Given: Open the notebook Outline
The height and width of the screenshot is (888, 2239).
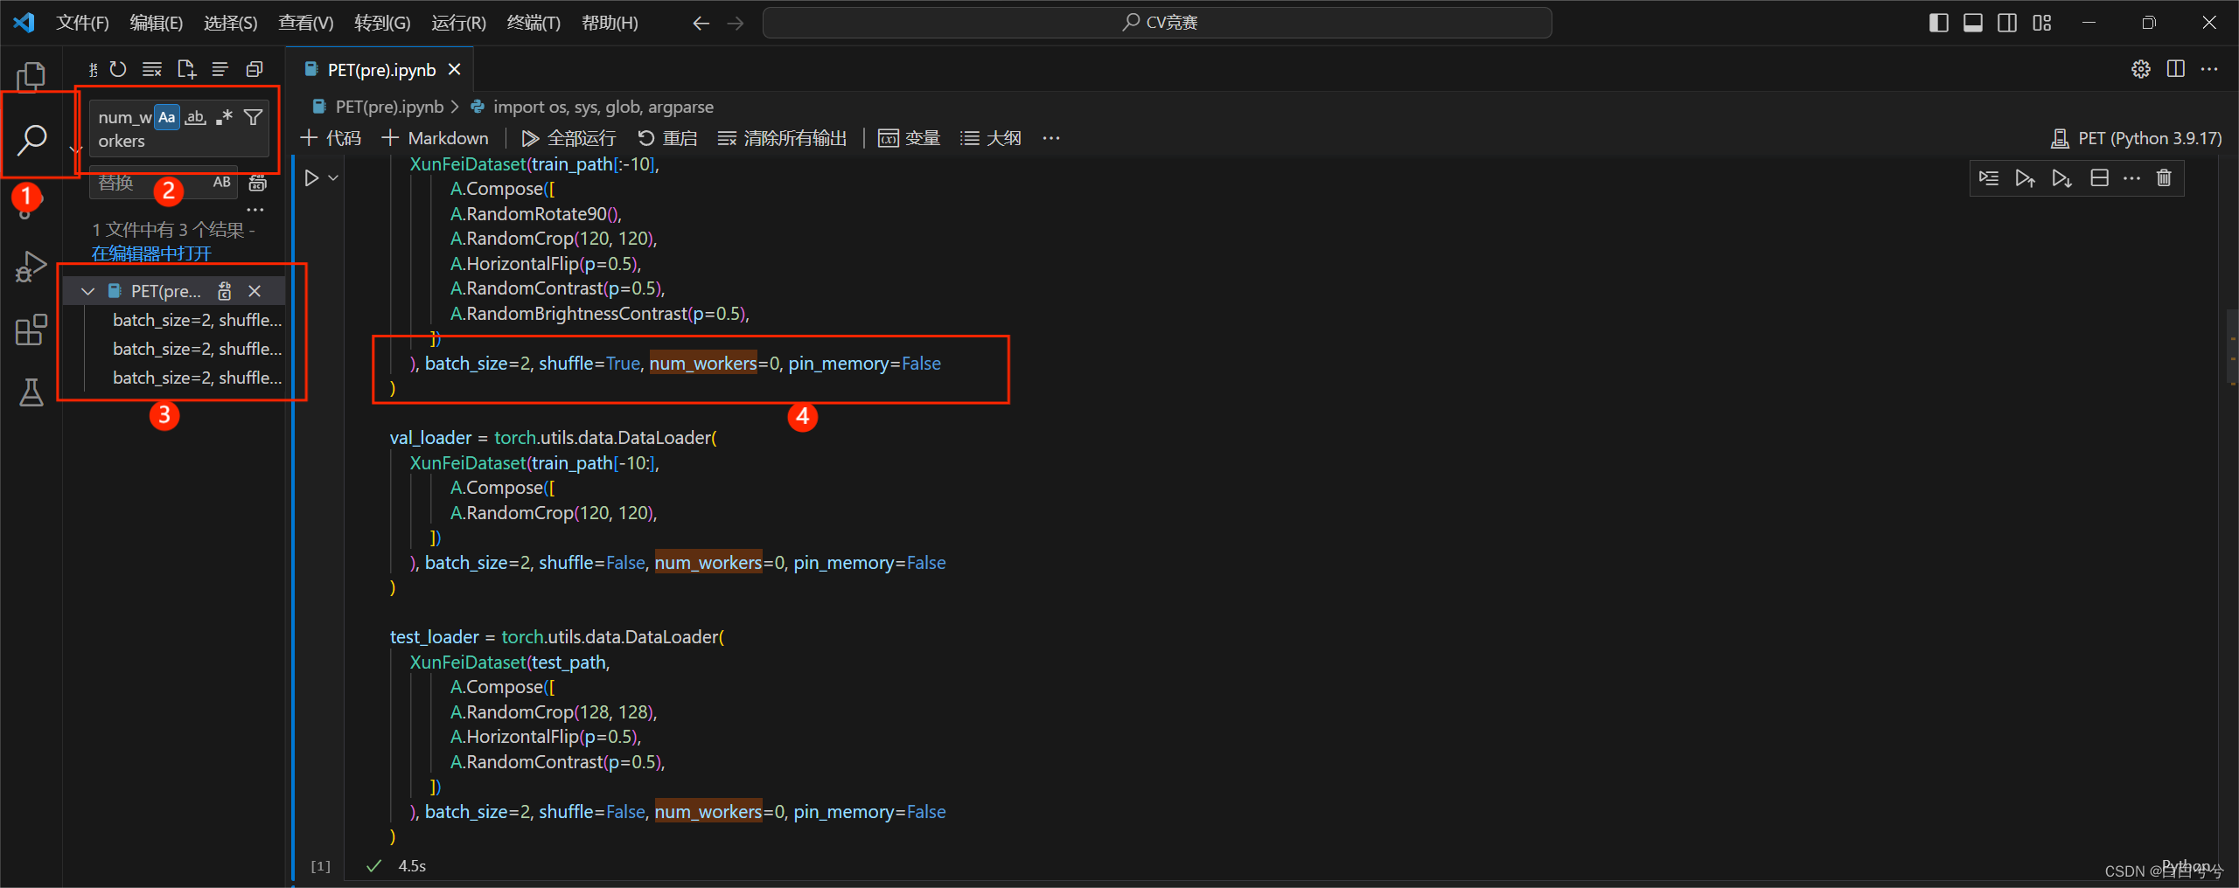Looking at the screenshot, I should tap(990, 138).
